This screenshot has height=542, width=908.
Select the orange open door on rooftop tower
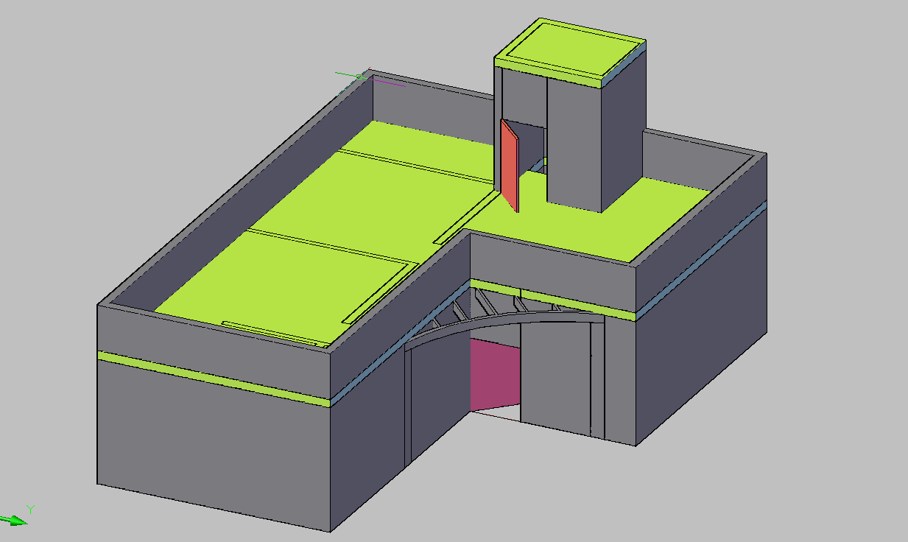510,166
